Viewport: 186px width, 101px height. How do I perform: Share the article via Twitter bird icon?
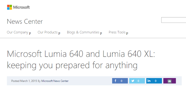(133, 81)
